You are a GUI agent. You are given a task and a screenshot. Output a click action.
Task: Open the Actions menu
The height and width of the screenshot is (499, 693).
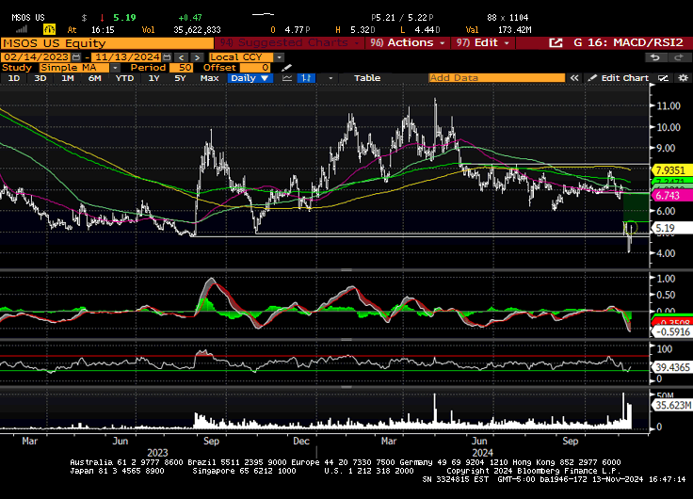407,43
